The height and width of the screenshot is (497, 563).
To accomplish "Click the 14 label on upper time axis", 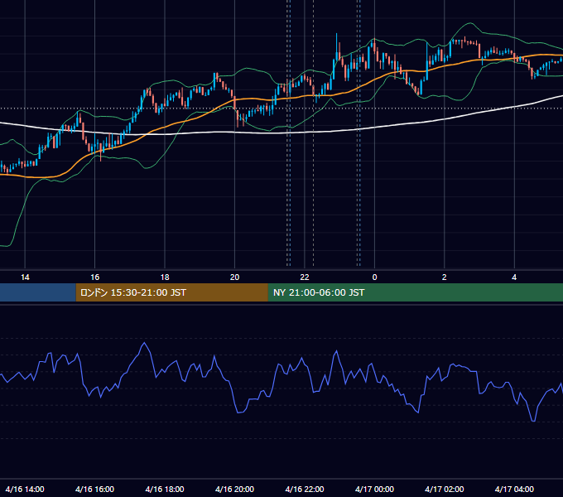I will [25, 277].
